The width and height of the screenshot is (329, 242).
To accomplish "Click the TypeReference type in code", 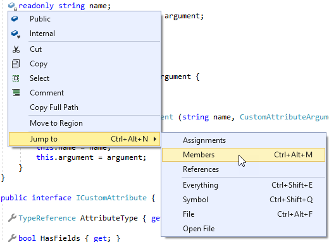I will pos(47,218).
